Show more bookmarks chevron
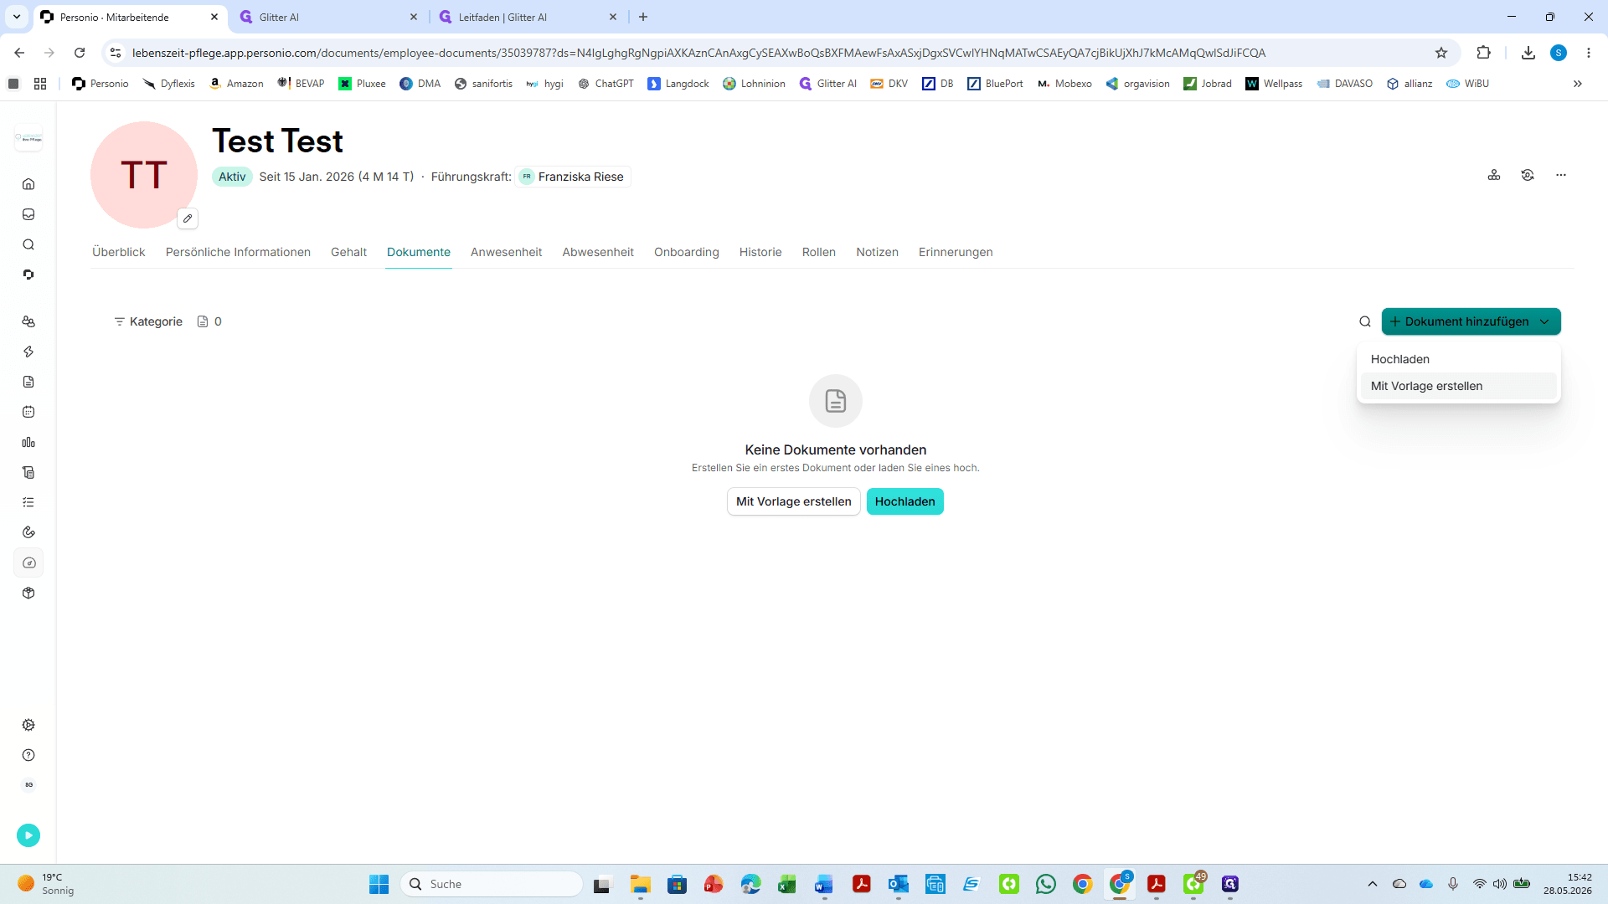Image resolution: width=1608 pixels, height=904 pixels. pyautogui.click(x=1578, y=84)
